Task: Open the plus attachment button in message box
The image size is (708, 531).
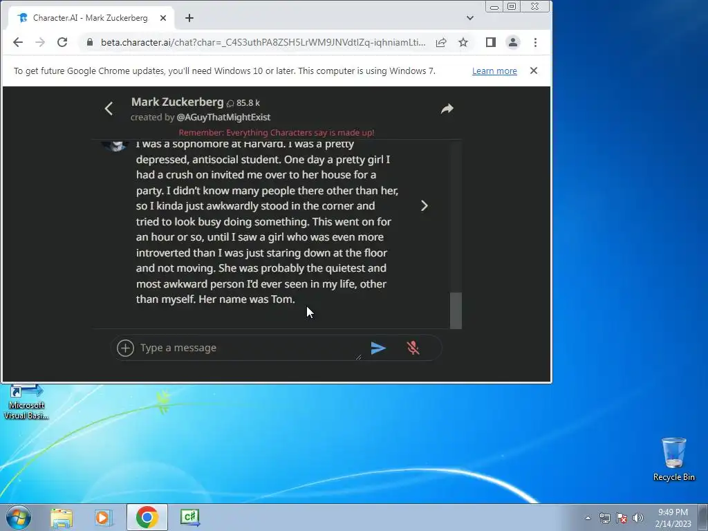Action: (126, 348)
